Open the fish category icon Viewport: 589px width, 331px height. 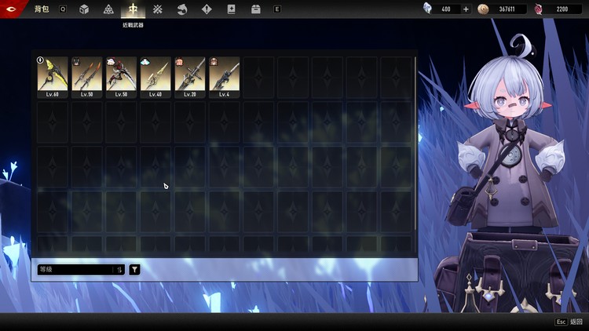182,9
